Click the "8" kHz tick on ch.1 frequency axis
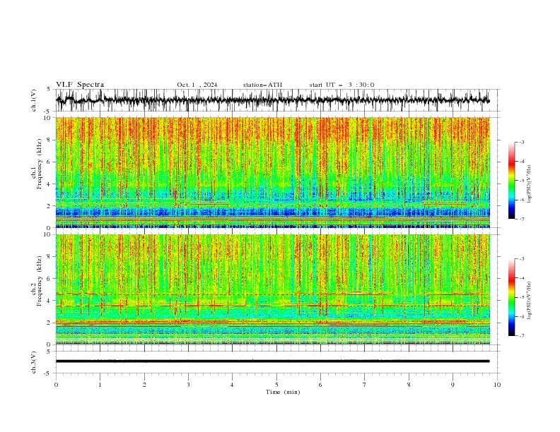The width and height of the screenshot is (560, 432). (49, 140)
